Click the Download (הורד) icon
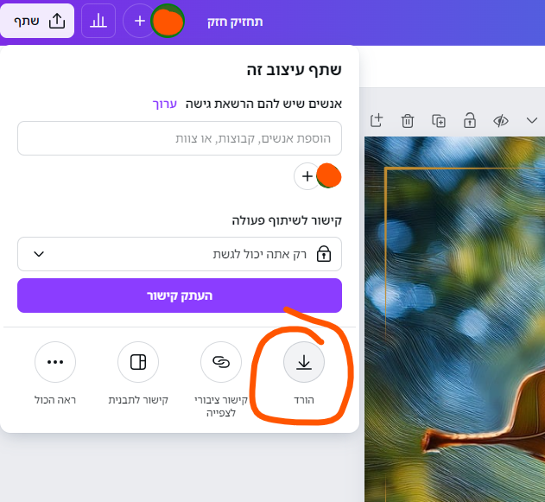545x502 pixels. pyautogui.click(x=304, y=362)
